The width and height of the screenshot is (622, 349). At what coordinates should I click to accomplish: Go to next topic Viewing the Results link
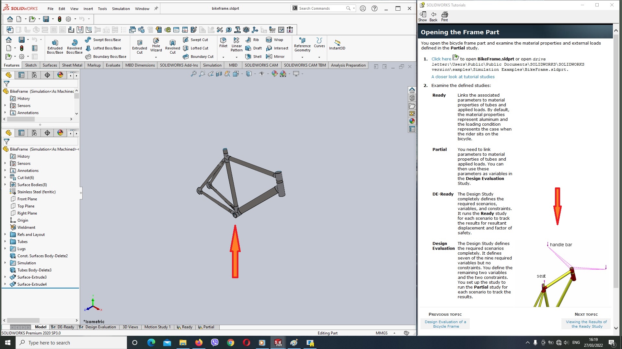(586, 324)
